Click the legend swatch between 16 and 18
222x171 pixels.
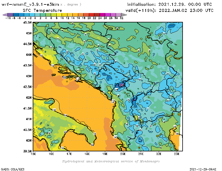(x=81, y=15)
